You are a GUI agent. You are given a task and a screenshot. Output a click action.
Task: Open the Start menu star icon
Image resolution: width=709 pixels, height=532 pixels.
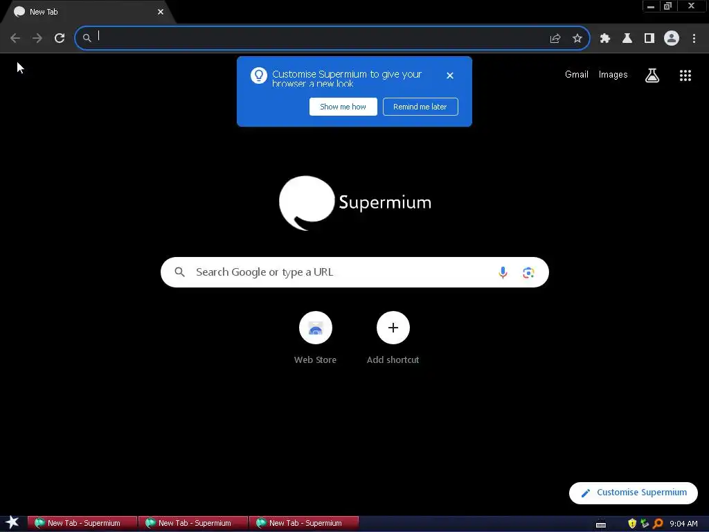(12, 522)
